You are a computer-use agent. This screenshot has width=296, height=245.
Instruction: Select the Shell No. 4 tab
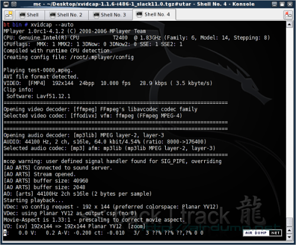[154, 15]
